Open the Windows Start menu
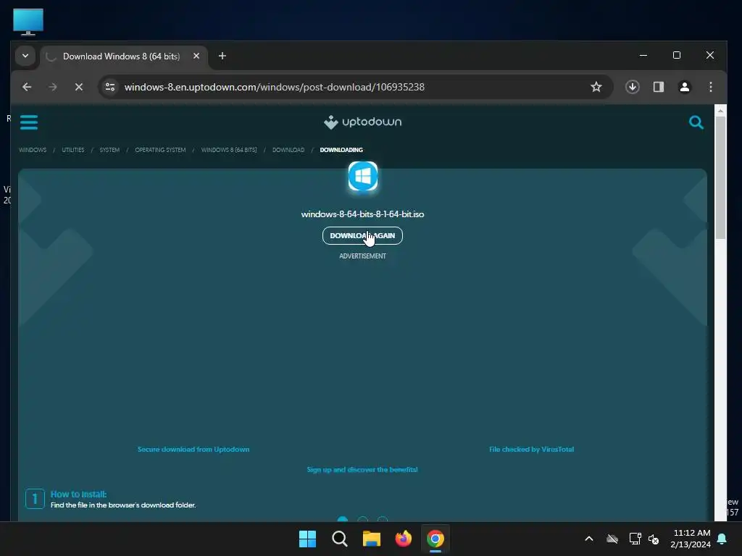 coord(307,539)
